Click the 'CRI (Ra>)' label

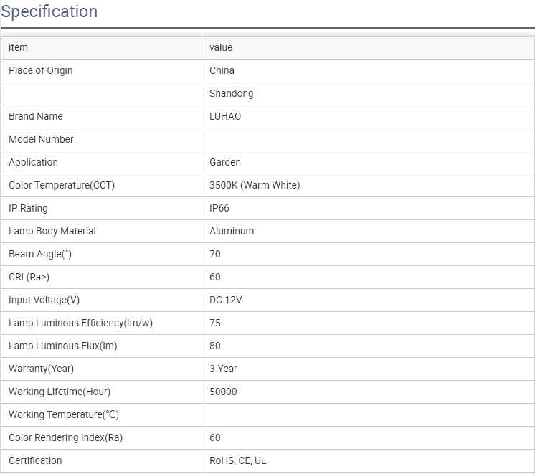coord(29,277)
